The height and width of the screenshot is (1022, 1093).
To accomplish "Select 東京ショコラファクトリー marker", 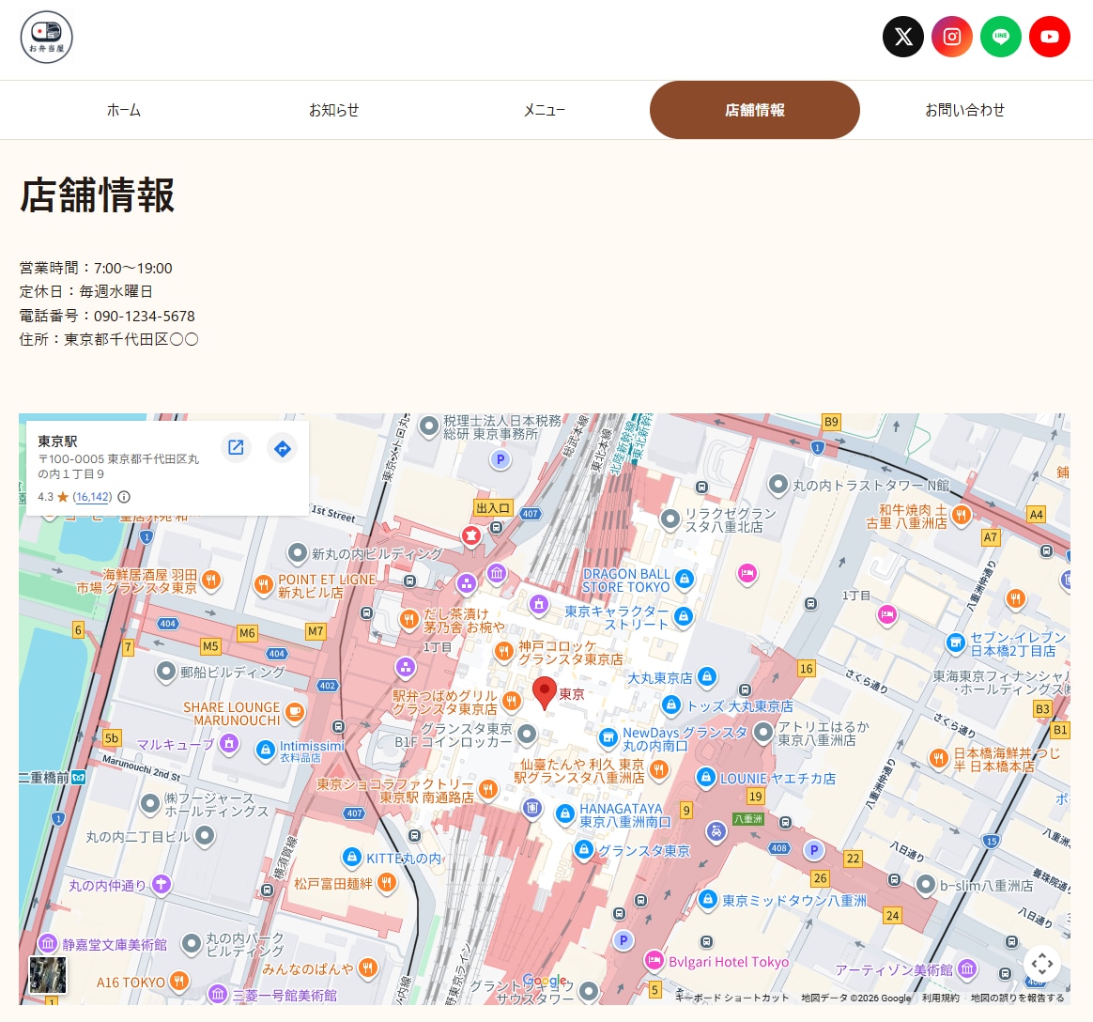I will point(488,789).
